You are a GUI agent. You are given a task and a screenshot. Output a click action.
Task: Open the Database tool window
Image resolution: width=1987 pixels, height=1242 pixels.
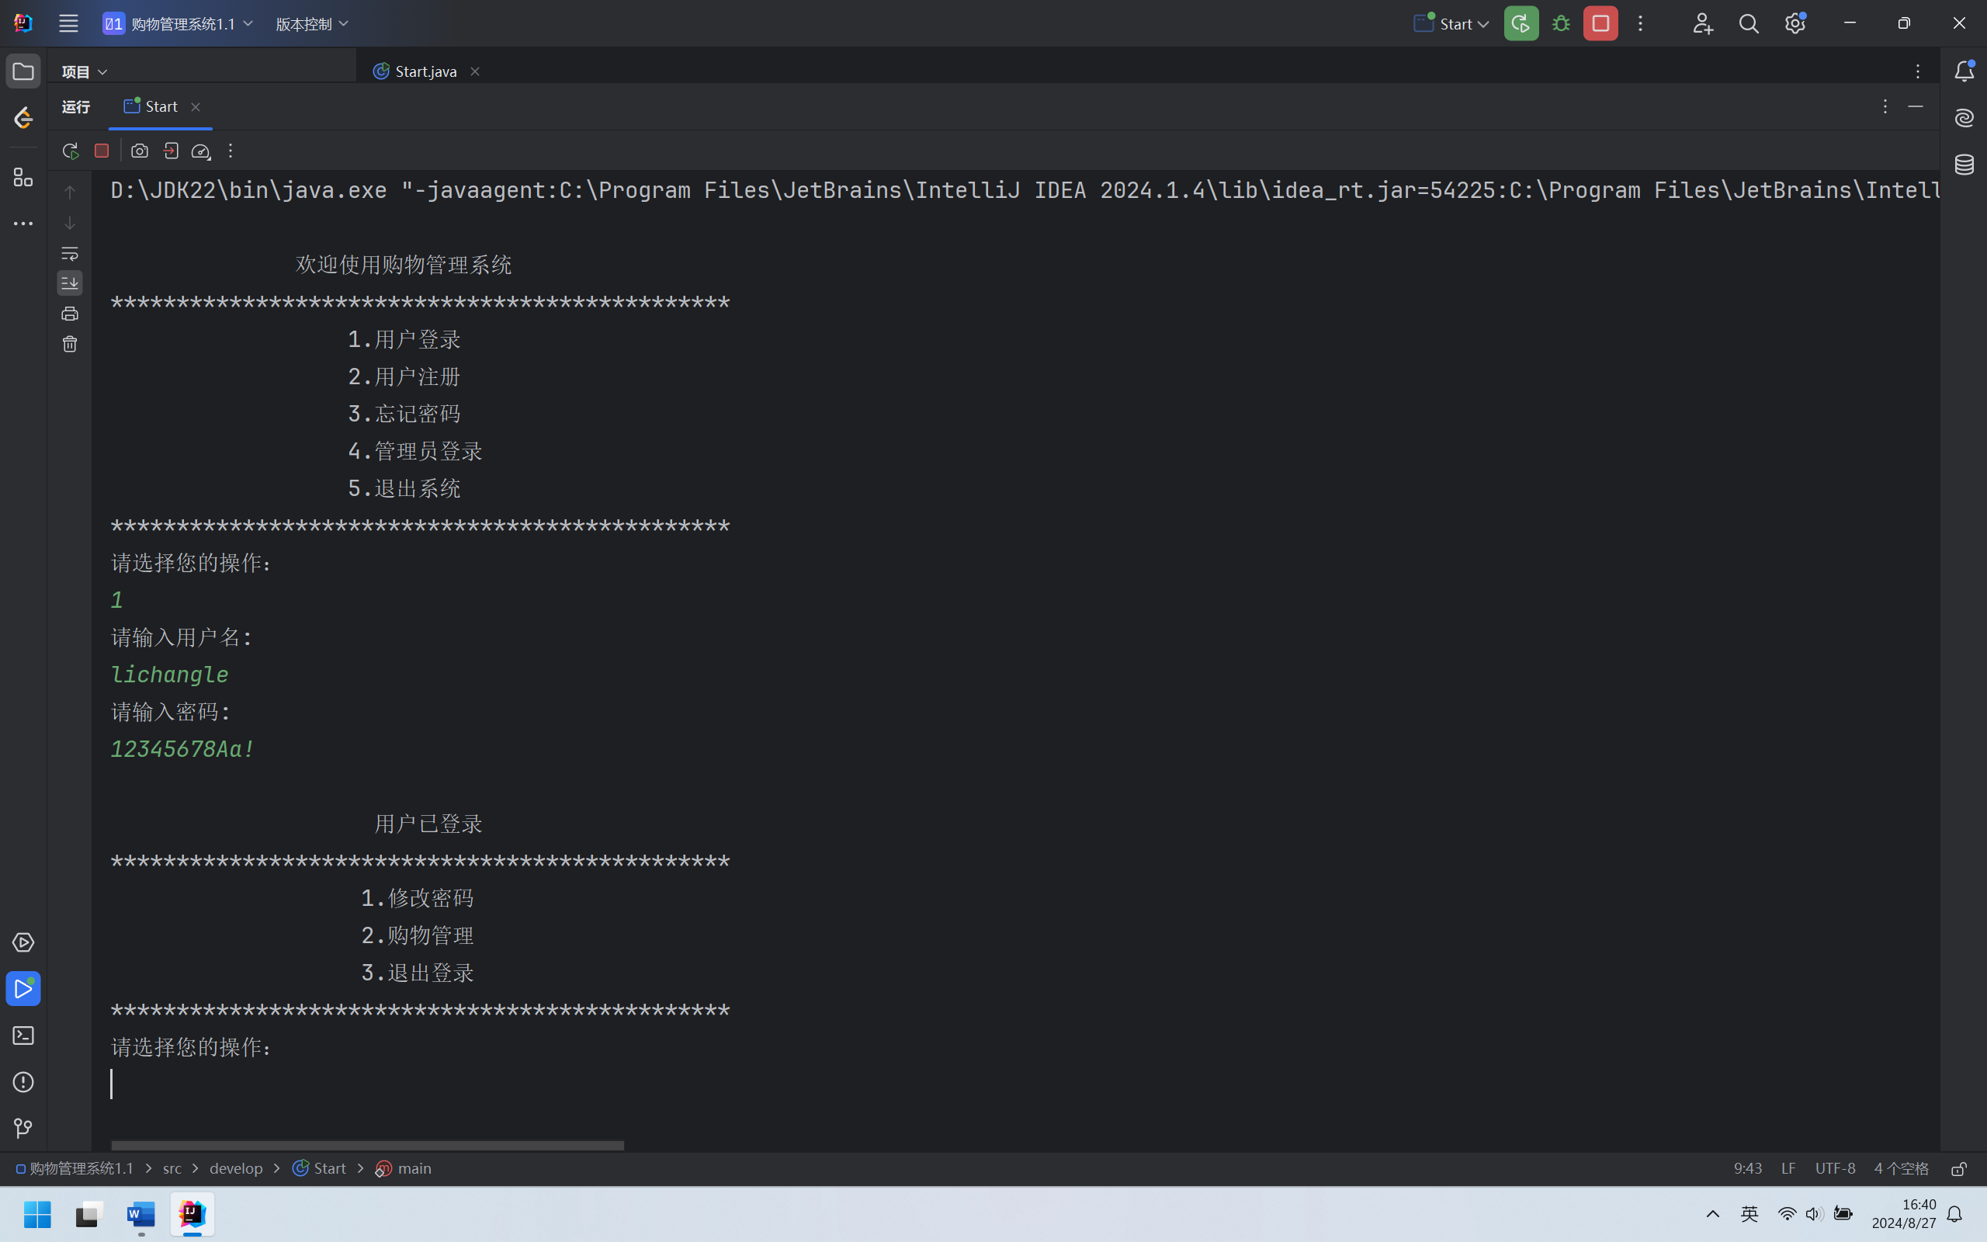[x=1964, y=165]
